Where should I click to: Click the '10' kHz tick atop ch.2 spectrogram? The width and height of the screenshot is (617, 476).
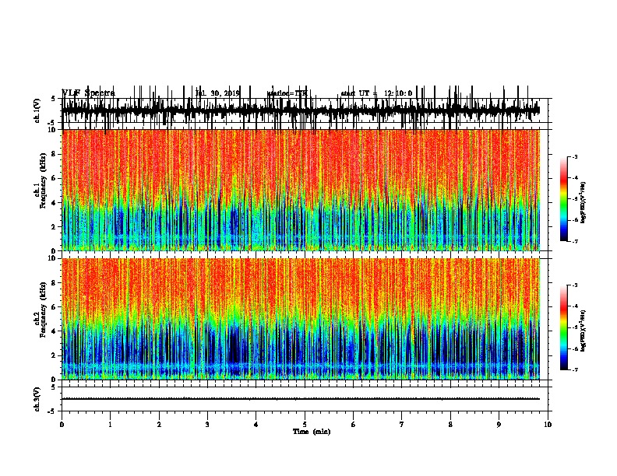click(52, 258)
